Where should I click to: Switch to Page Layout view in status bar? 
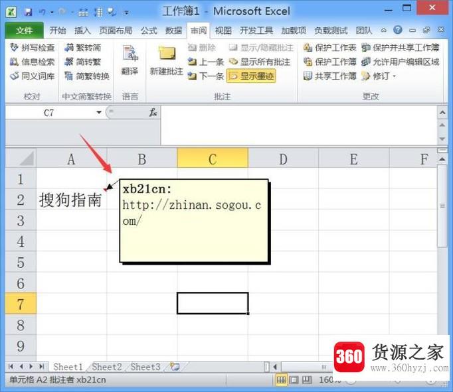(294, 380)
